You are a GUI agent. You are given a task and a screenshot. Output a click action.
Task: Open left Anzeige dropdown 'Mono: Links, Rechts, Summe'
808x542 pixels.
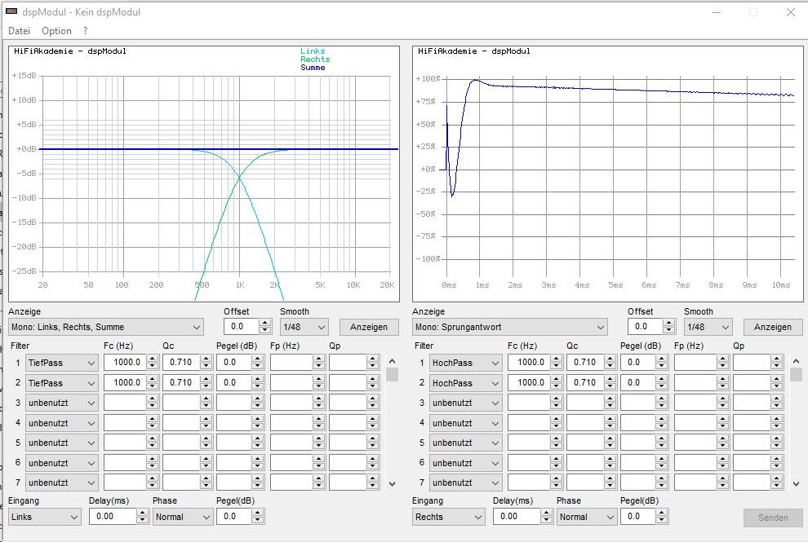[x=106, y=327]
